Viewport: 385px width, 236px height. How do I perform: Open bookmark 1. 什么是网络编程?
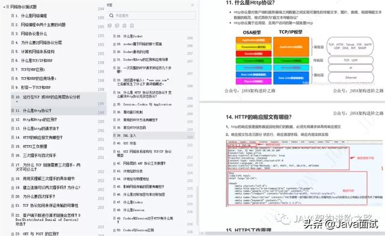(31, 16)
